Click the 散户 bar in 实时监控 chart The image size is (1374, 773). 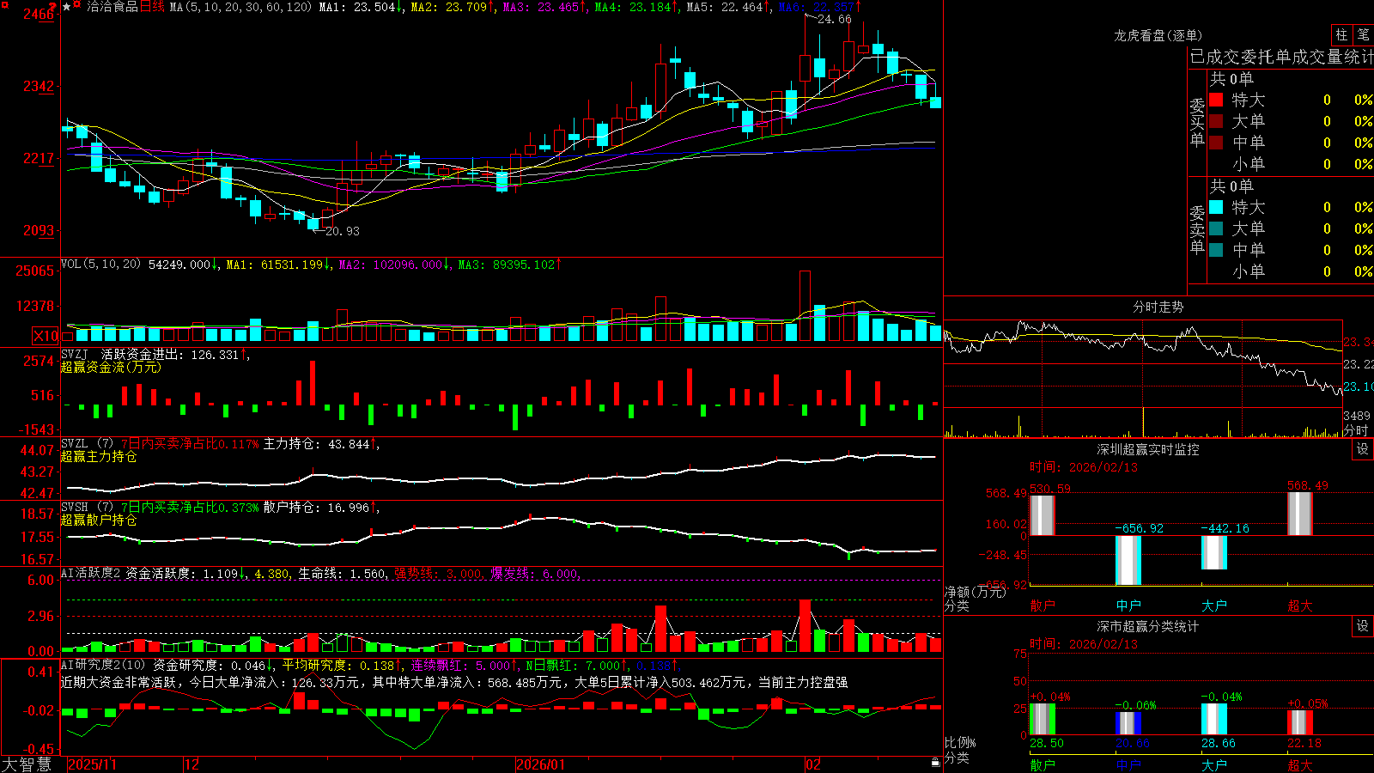[1043, 514]
